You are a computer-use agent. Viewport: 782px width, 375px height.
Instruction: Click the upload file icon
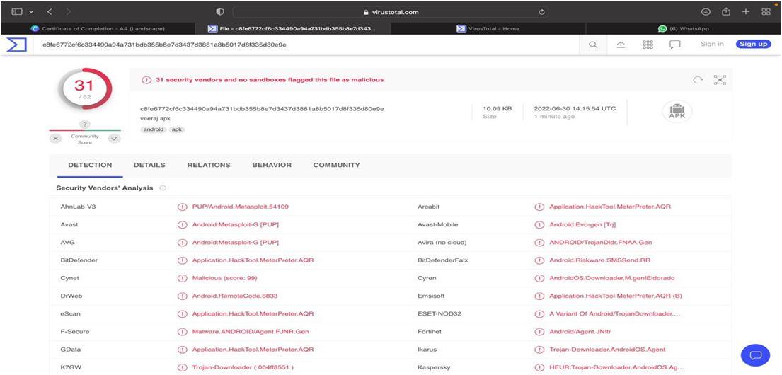(621, 45)
